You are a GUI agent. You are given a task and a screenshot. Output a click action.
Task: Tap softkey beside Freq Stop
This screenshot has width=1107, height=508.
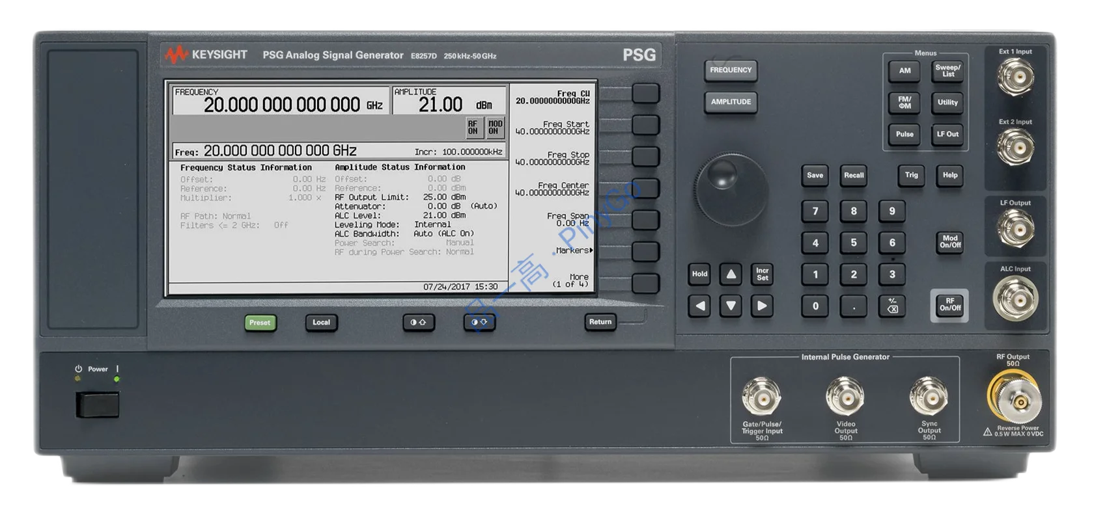coord(645,156)
